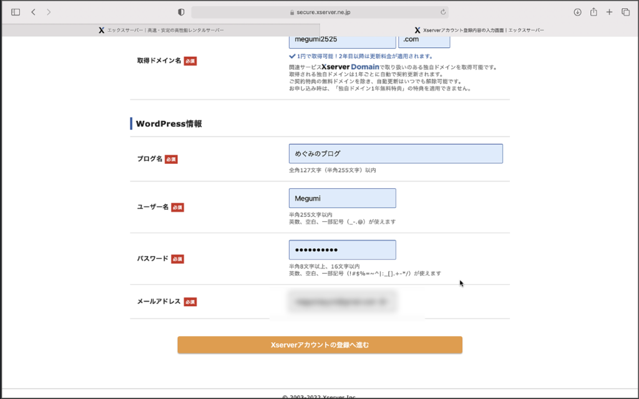This screenshot has height=399, width=639.
Task: Open a new tab with the plus icon
Action: tap(609, 12)
